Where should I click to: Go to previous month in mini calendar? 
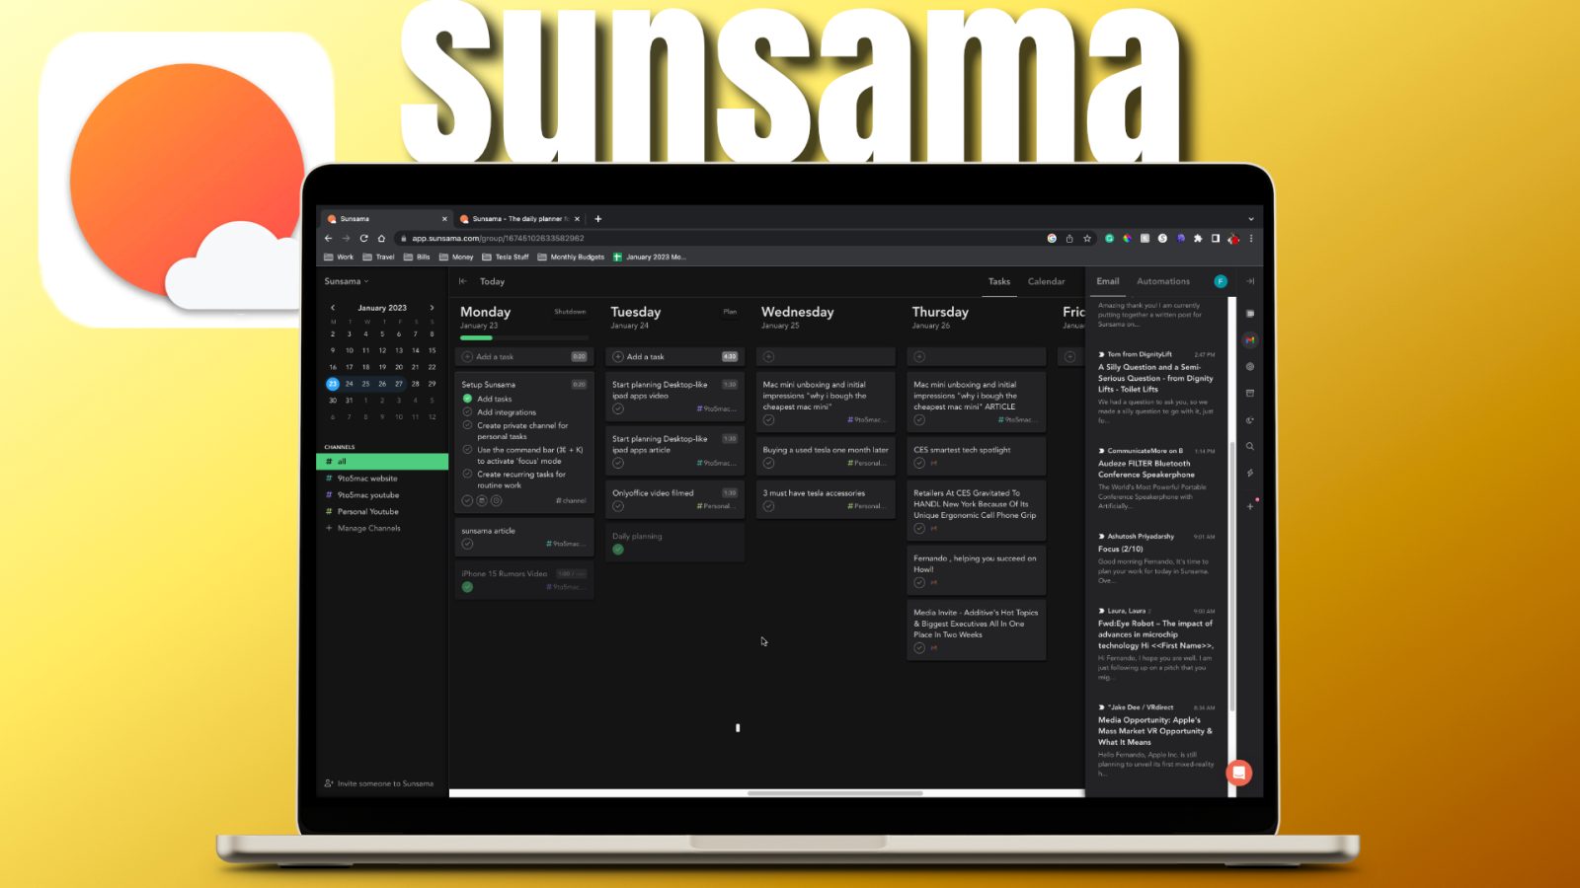tap(333, 308)
